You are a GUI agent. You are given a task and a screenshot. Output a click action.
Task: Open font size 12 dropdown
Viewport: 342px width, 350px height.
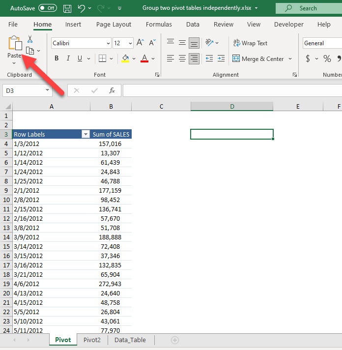(x=130, y=43)
